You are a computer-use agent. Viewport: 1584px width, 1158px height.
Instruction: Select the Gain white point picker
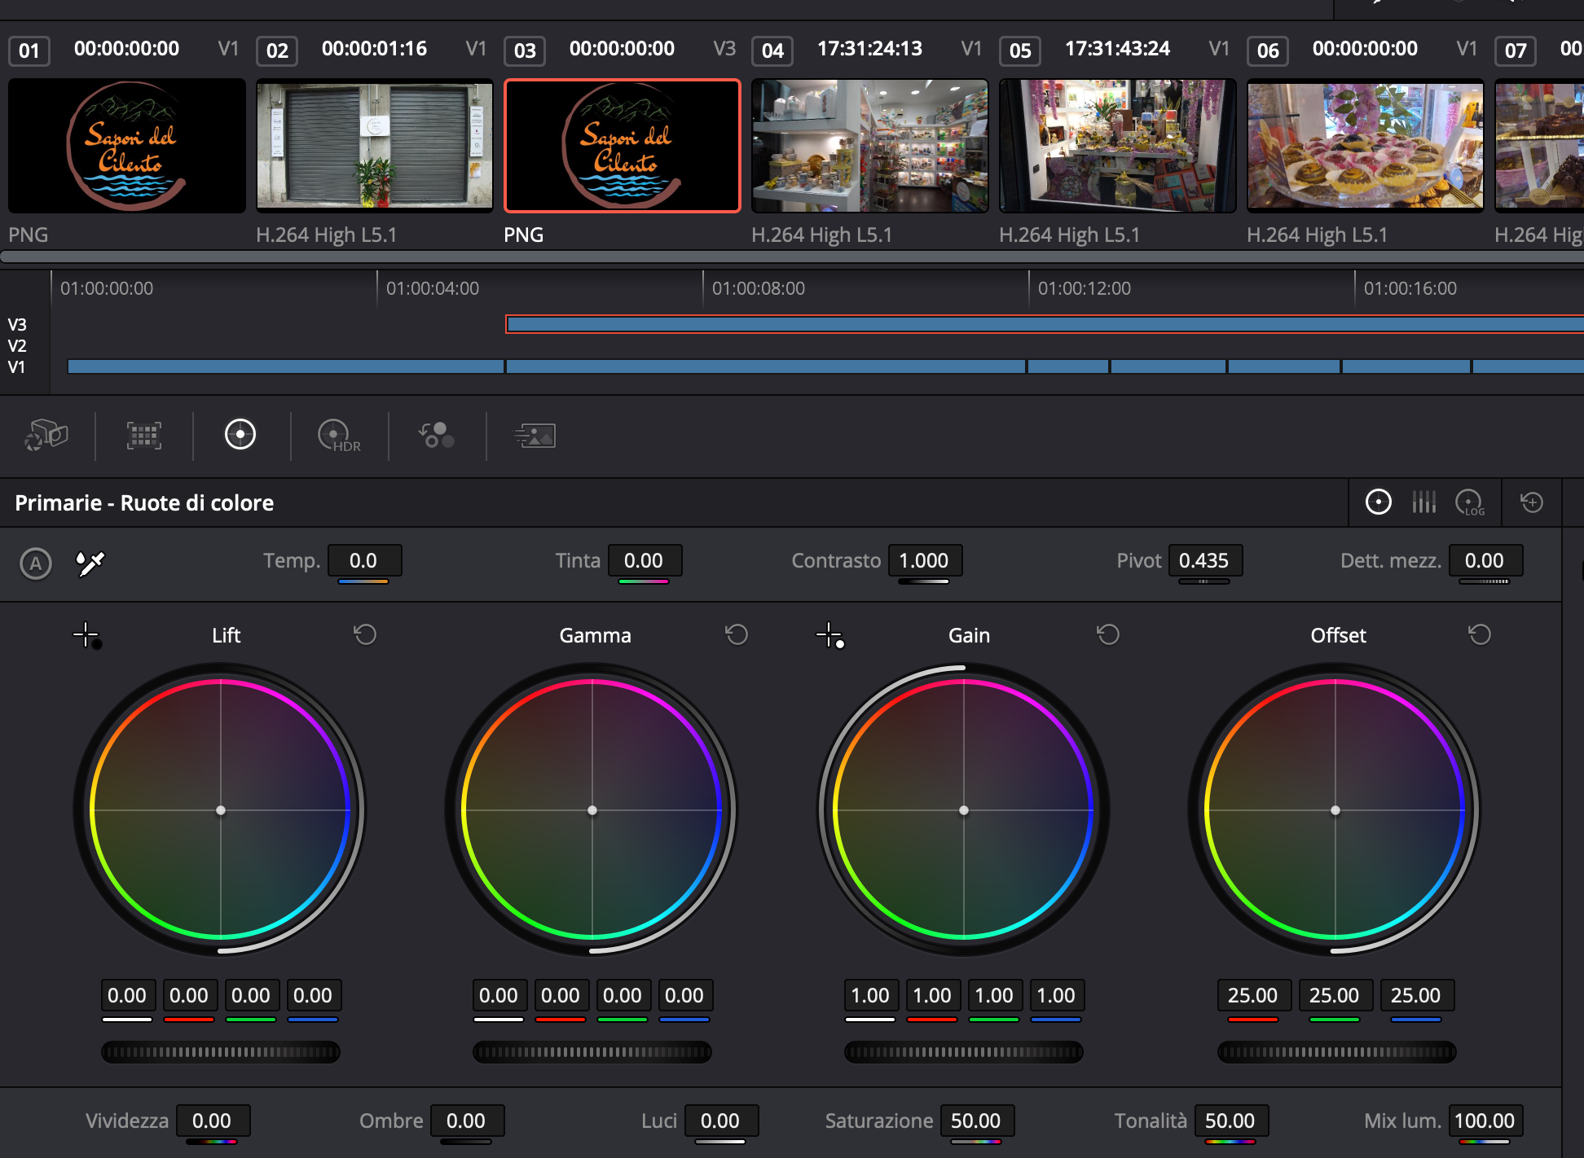pyautogui.click(x=830, y=635)
